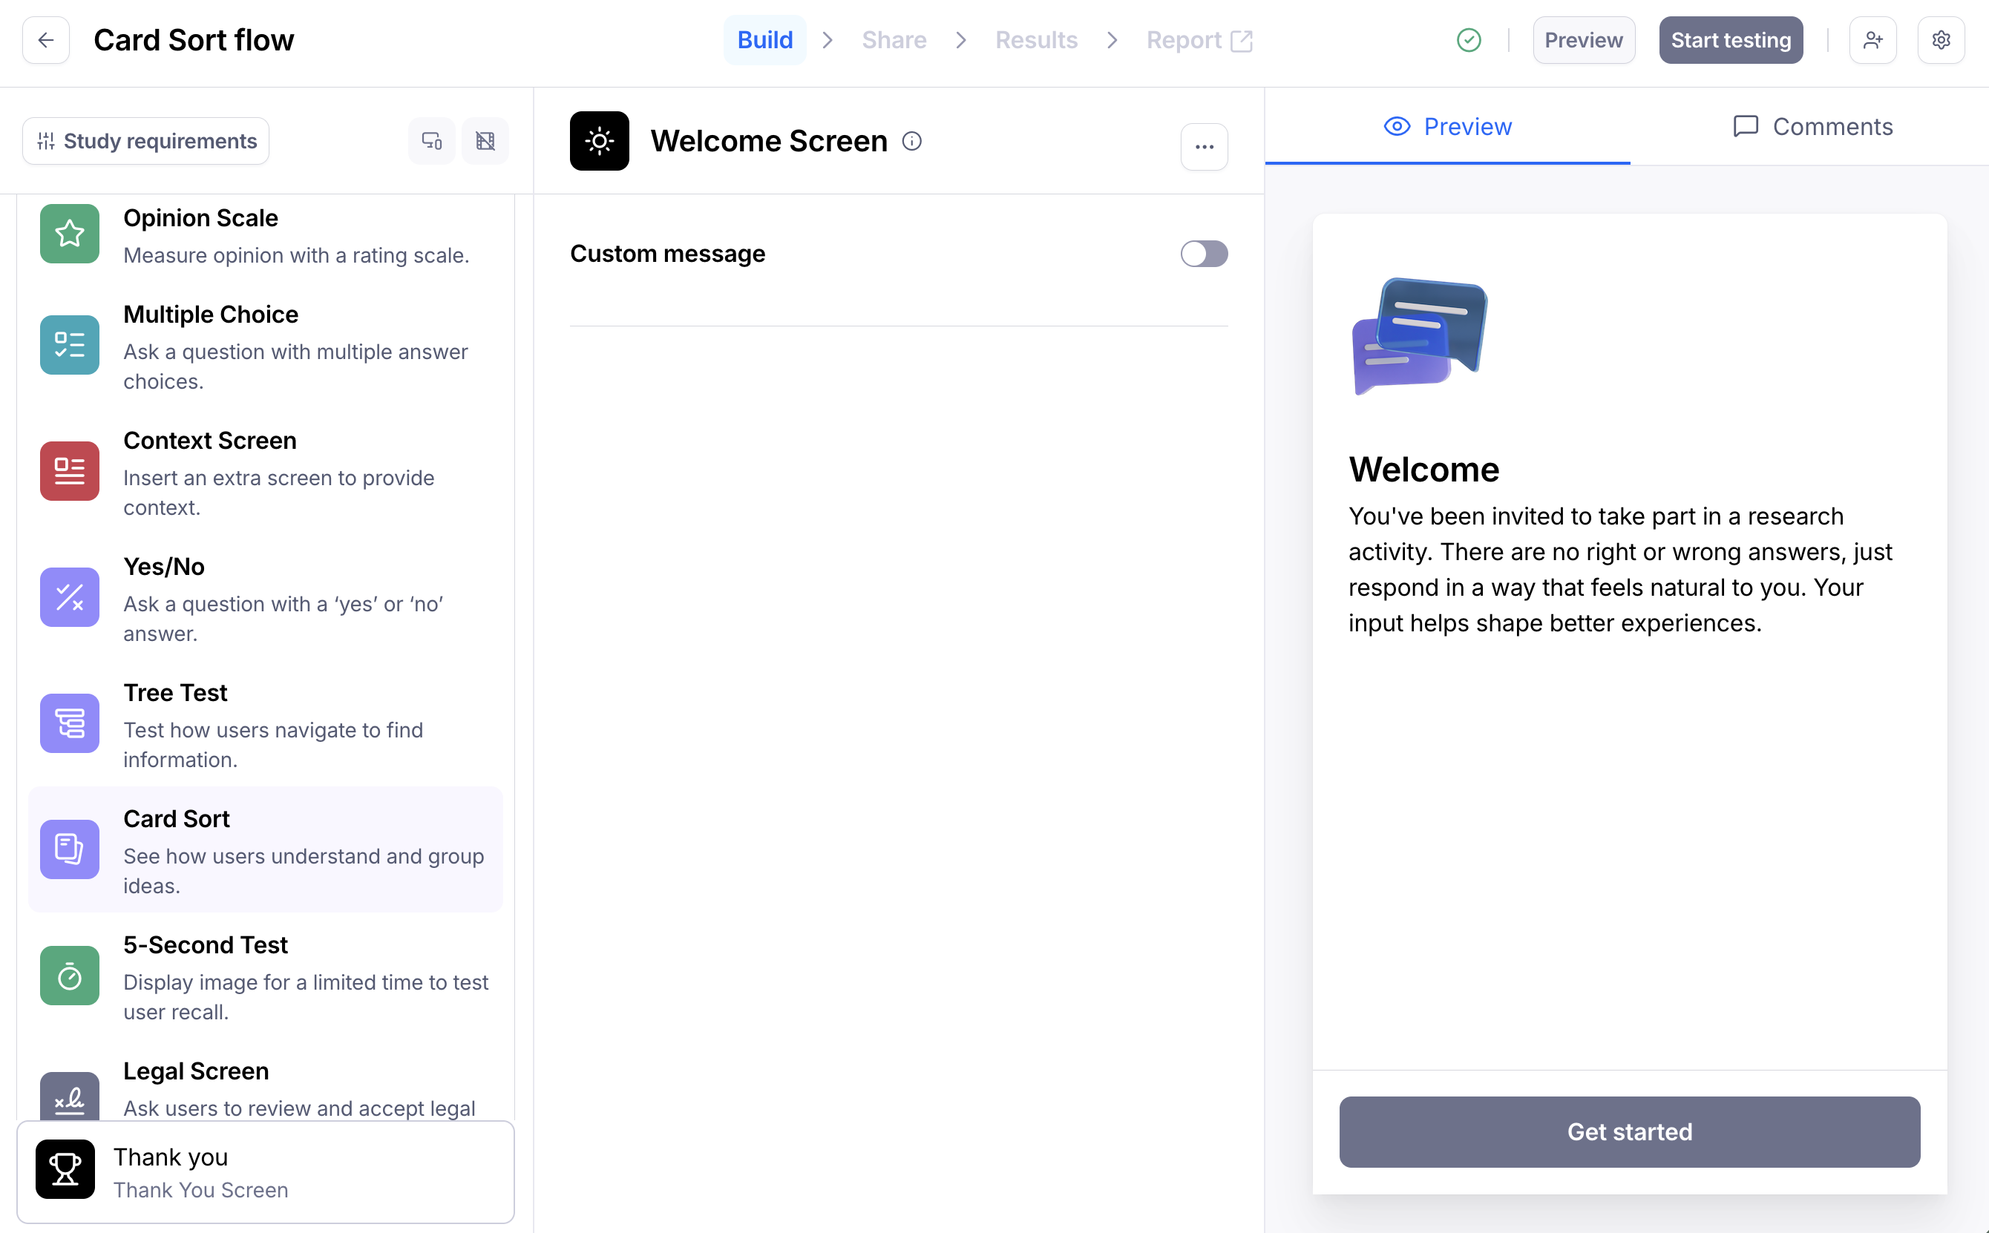
Task: Click the device preview icon
Action: [432, 141]
